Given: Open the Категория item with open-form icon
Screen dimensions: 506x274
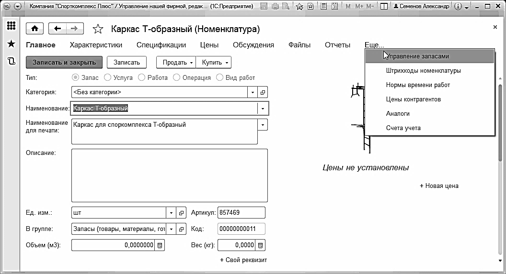Looking at the screenshot, I should [263, 92].
